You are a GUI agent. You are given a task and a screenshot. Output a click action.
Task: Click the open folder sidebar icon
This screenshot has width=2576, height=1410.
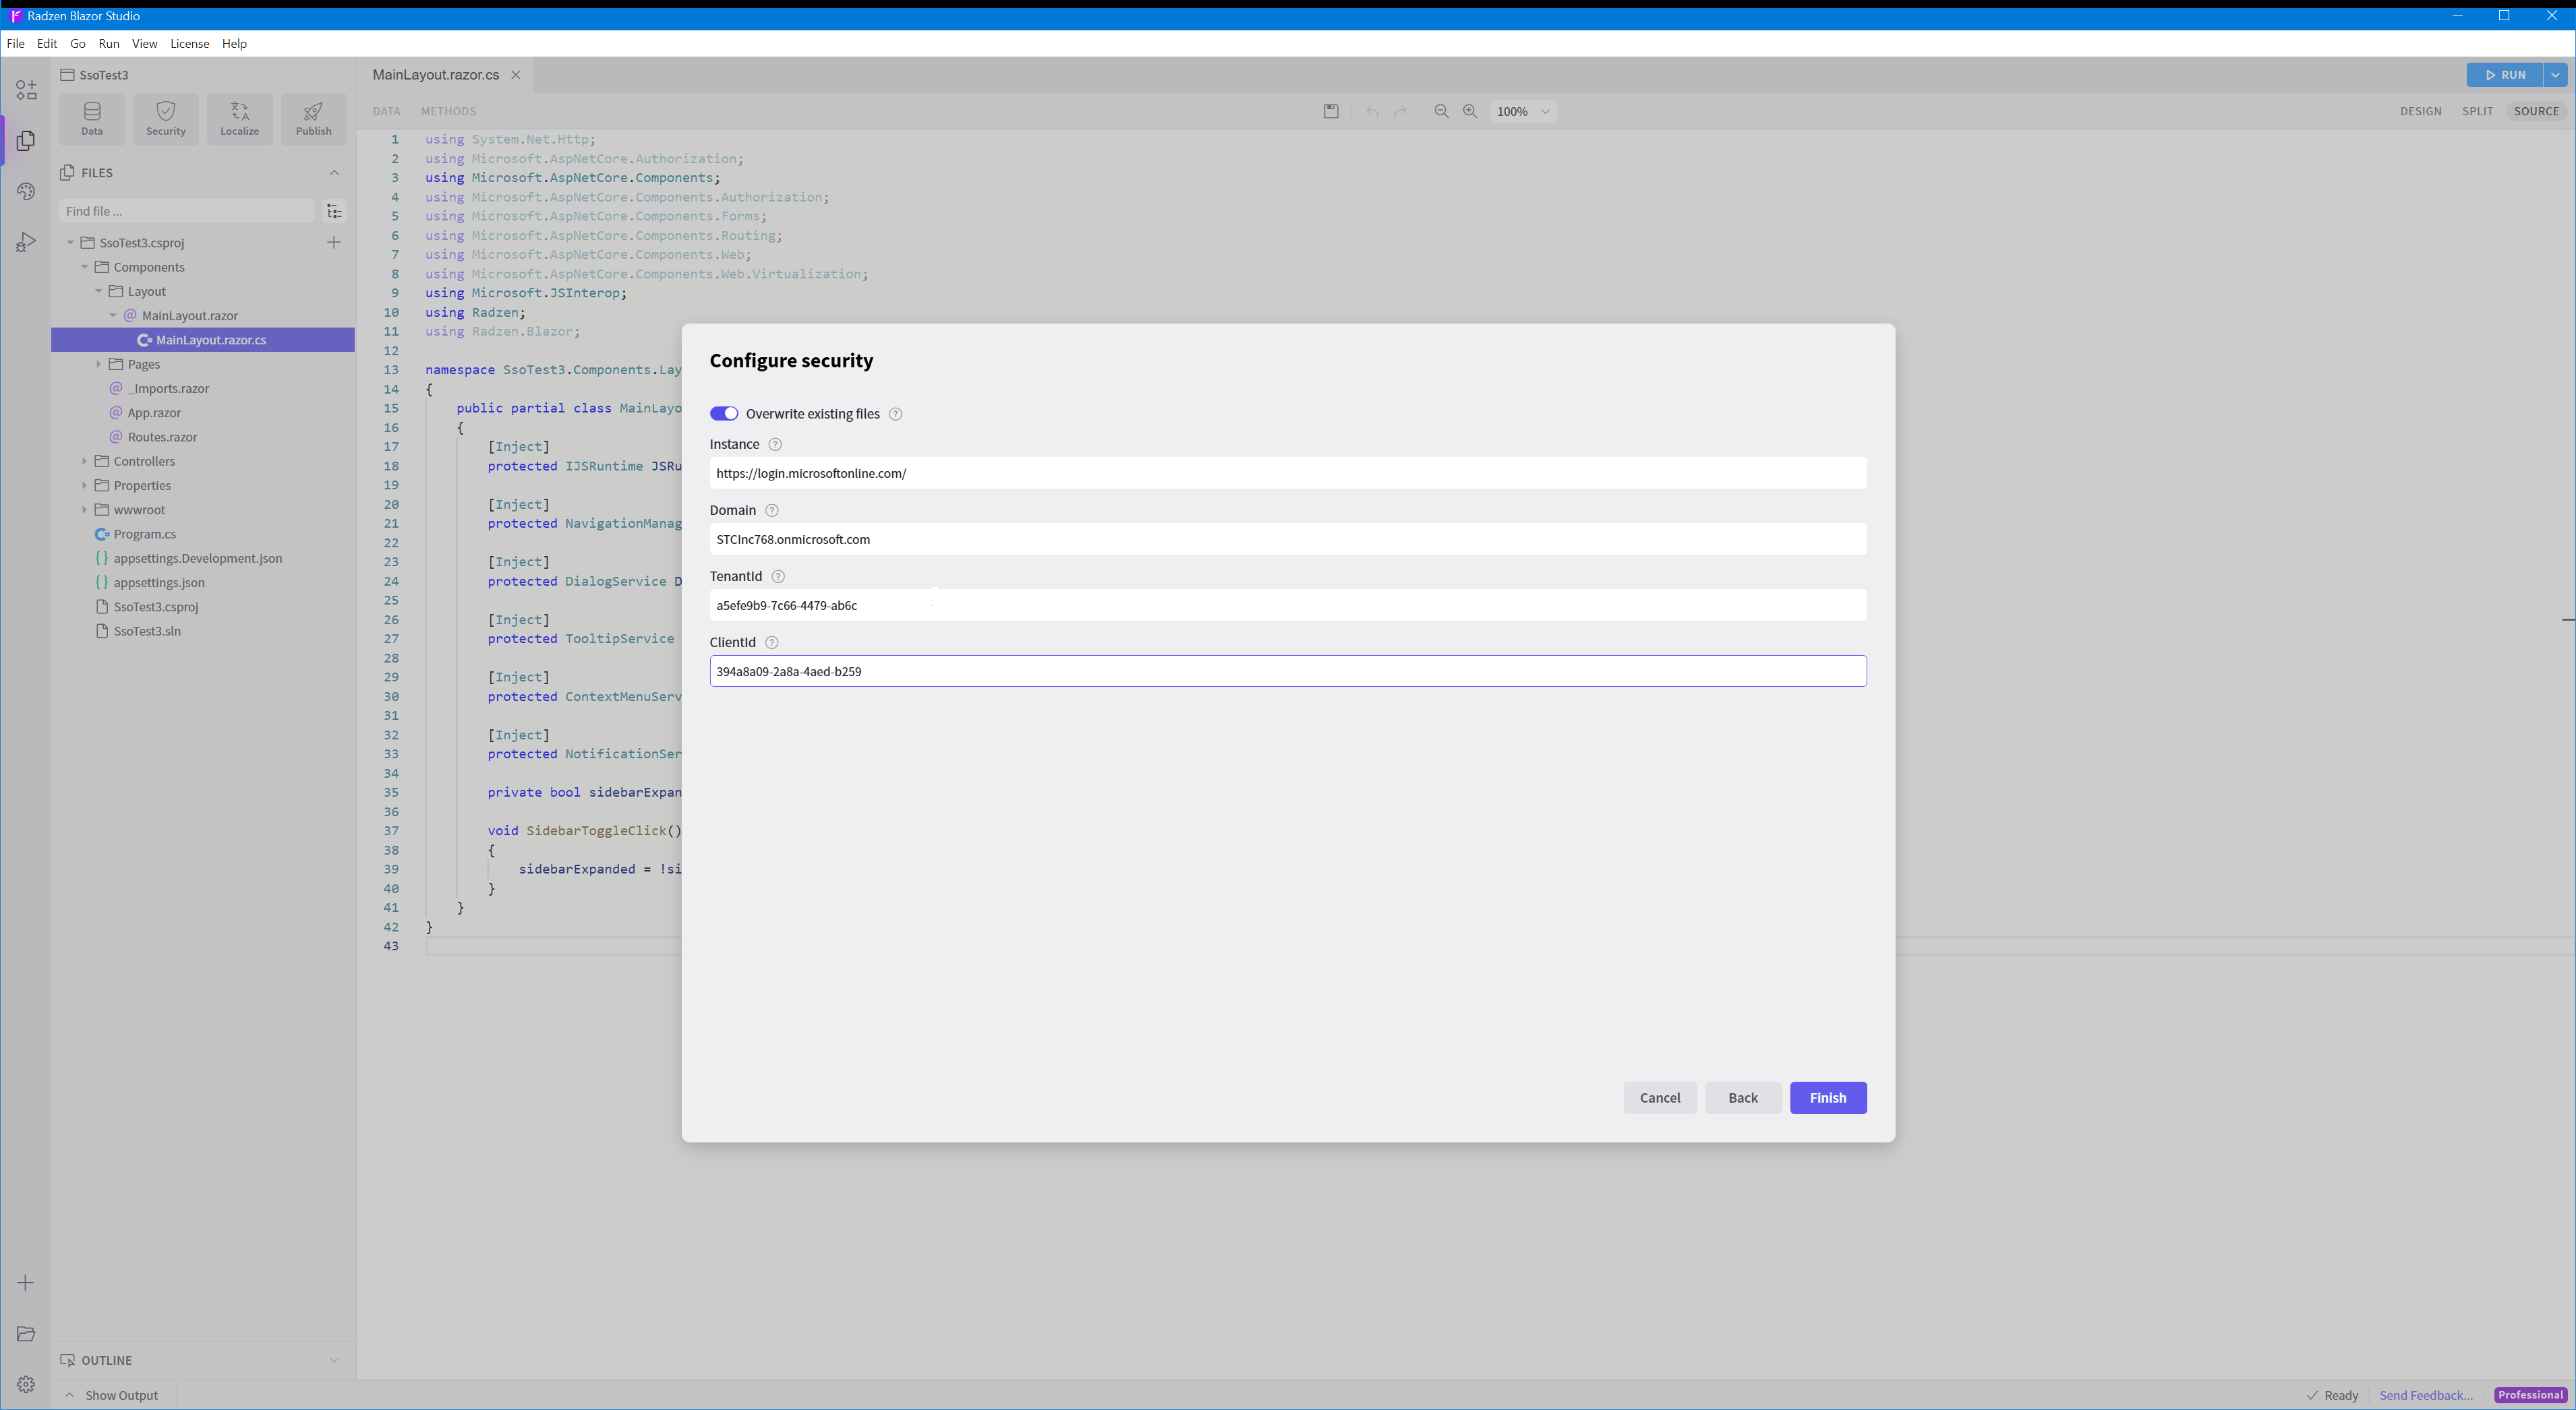pos(26,1334)
